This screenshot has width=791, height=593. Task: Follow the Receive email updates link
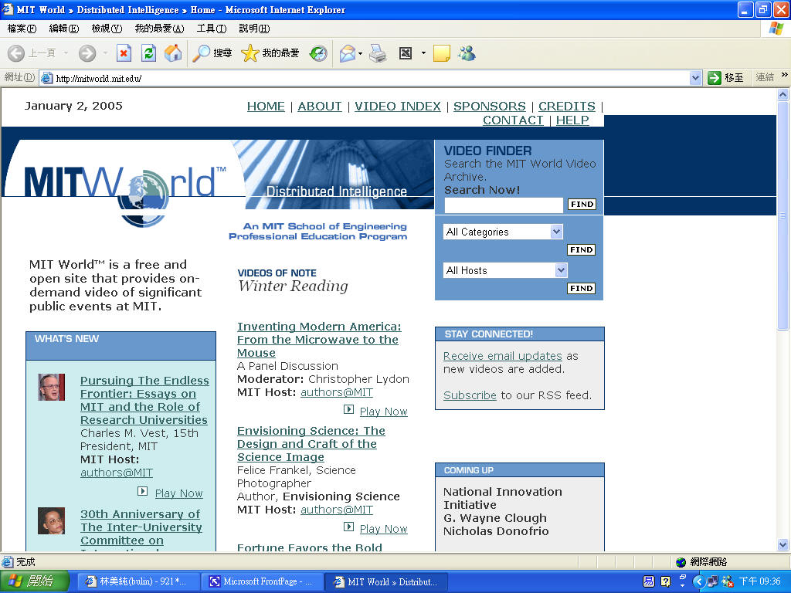(502, 356)
